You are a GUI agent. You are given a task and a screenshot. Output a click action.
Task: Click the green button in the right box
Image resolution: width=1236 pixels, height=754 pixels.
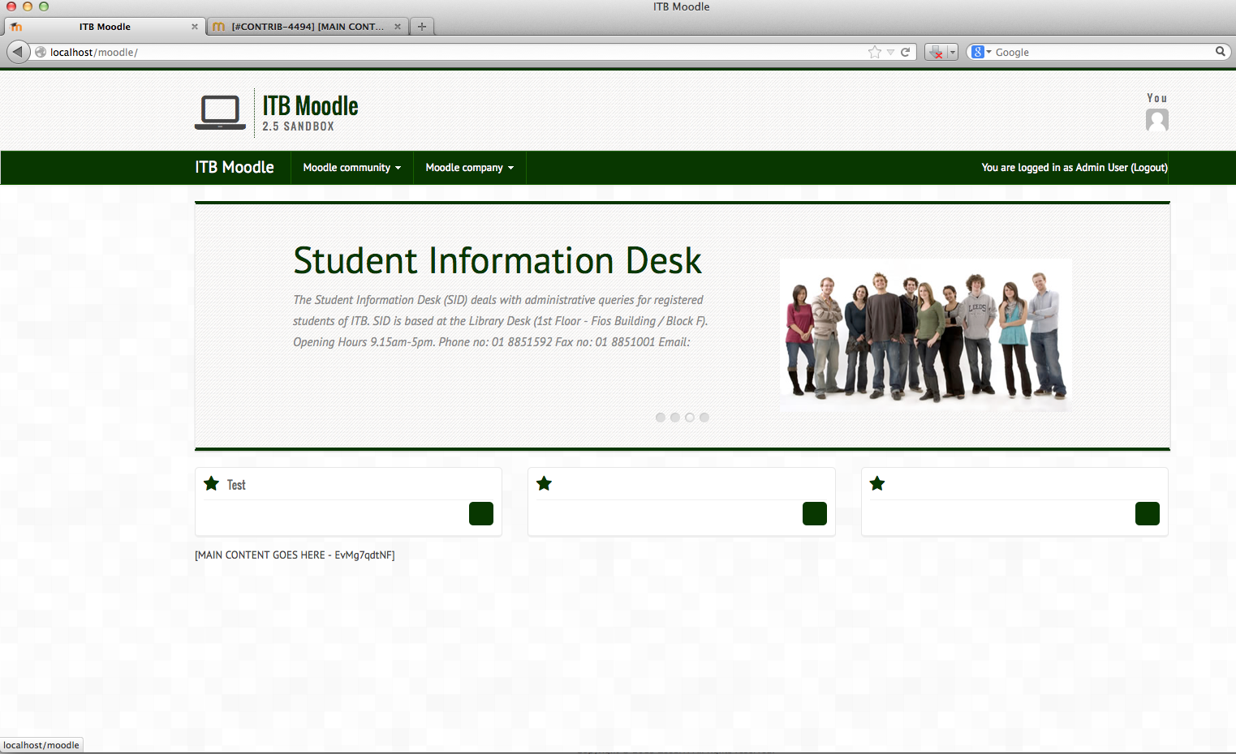pyautogui.click(x=1148, y=513)
